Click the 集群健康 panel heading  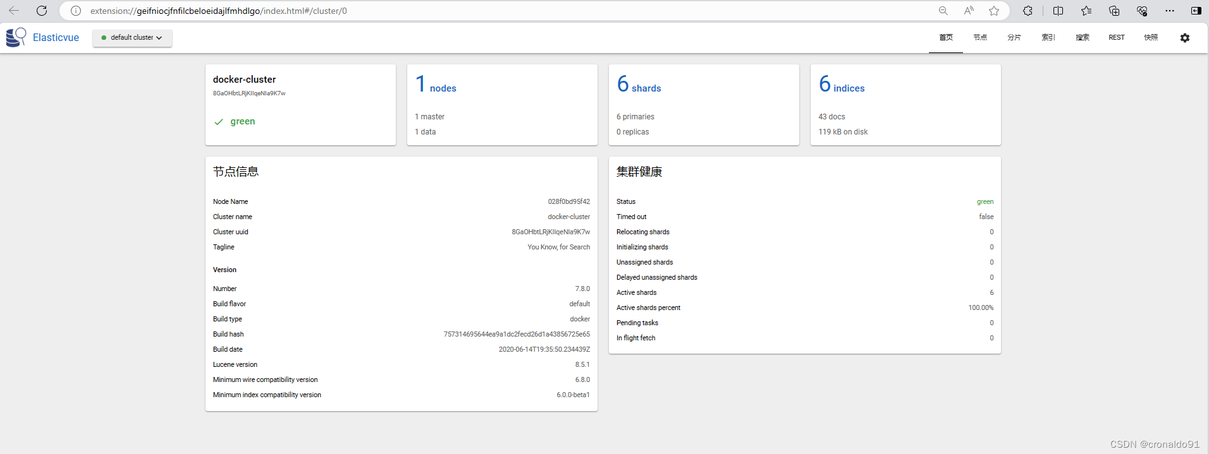(x=639, y=172)
